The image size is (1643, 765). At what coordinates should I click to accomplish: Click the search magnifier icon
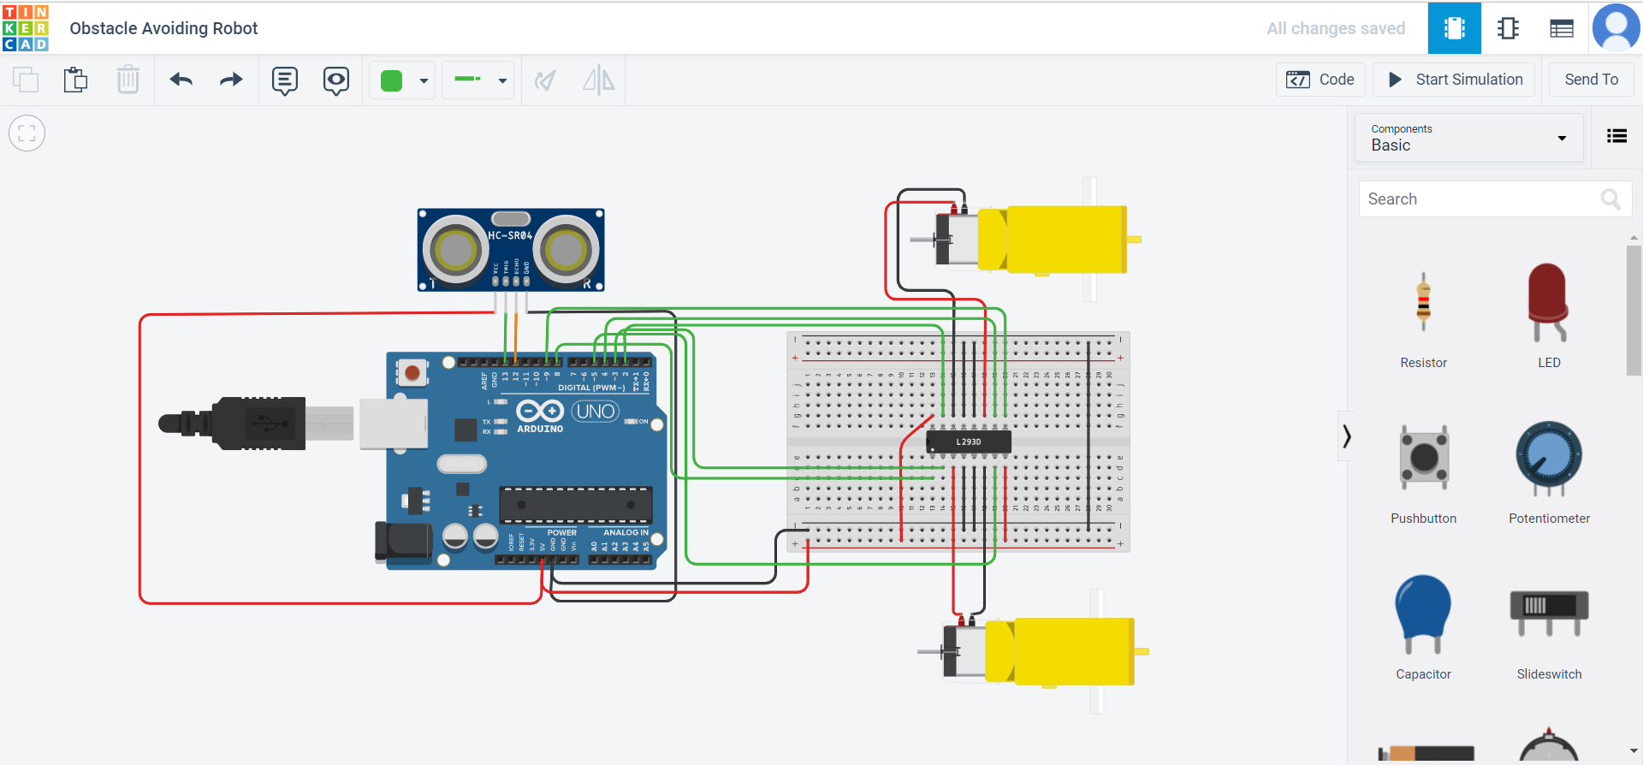point(1610,199)
